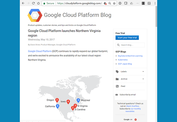Screen dimensions: 177x122
Task: Click the browser forward arrow
Action: (x=28, y=3)
